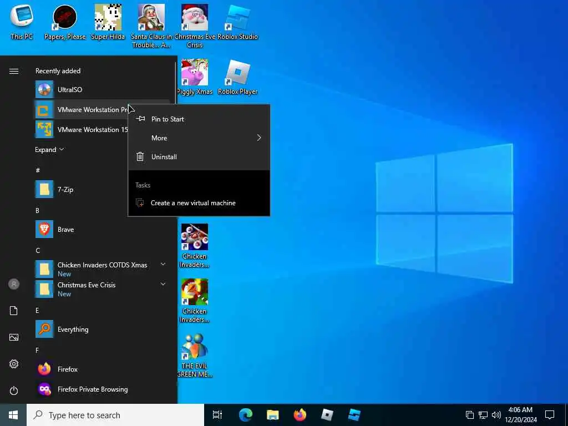Select THE EVIL GREEN ME desktop shortcut

pos(195,356)
